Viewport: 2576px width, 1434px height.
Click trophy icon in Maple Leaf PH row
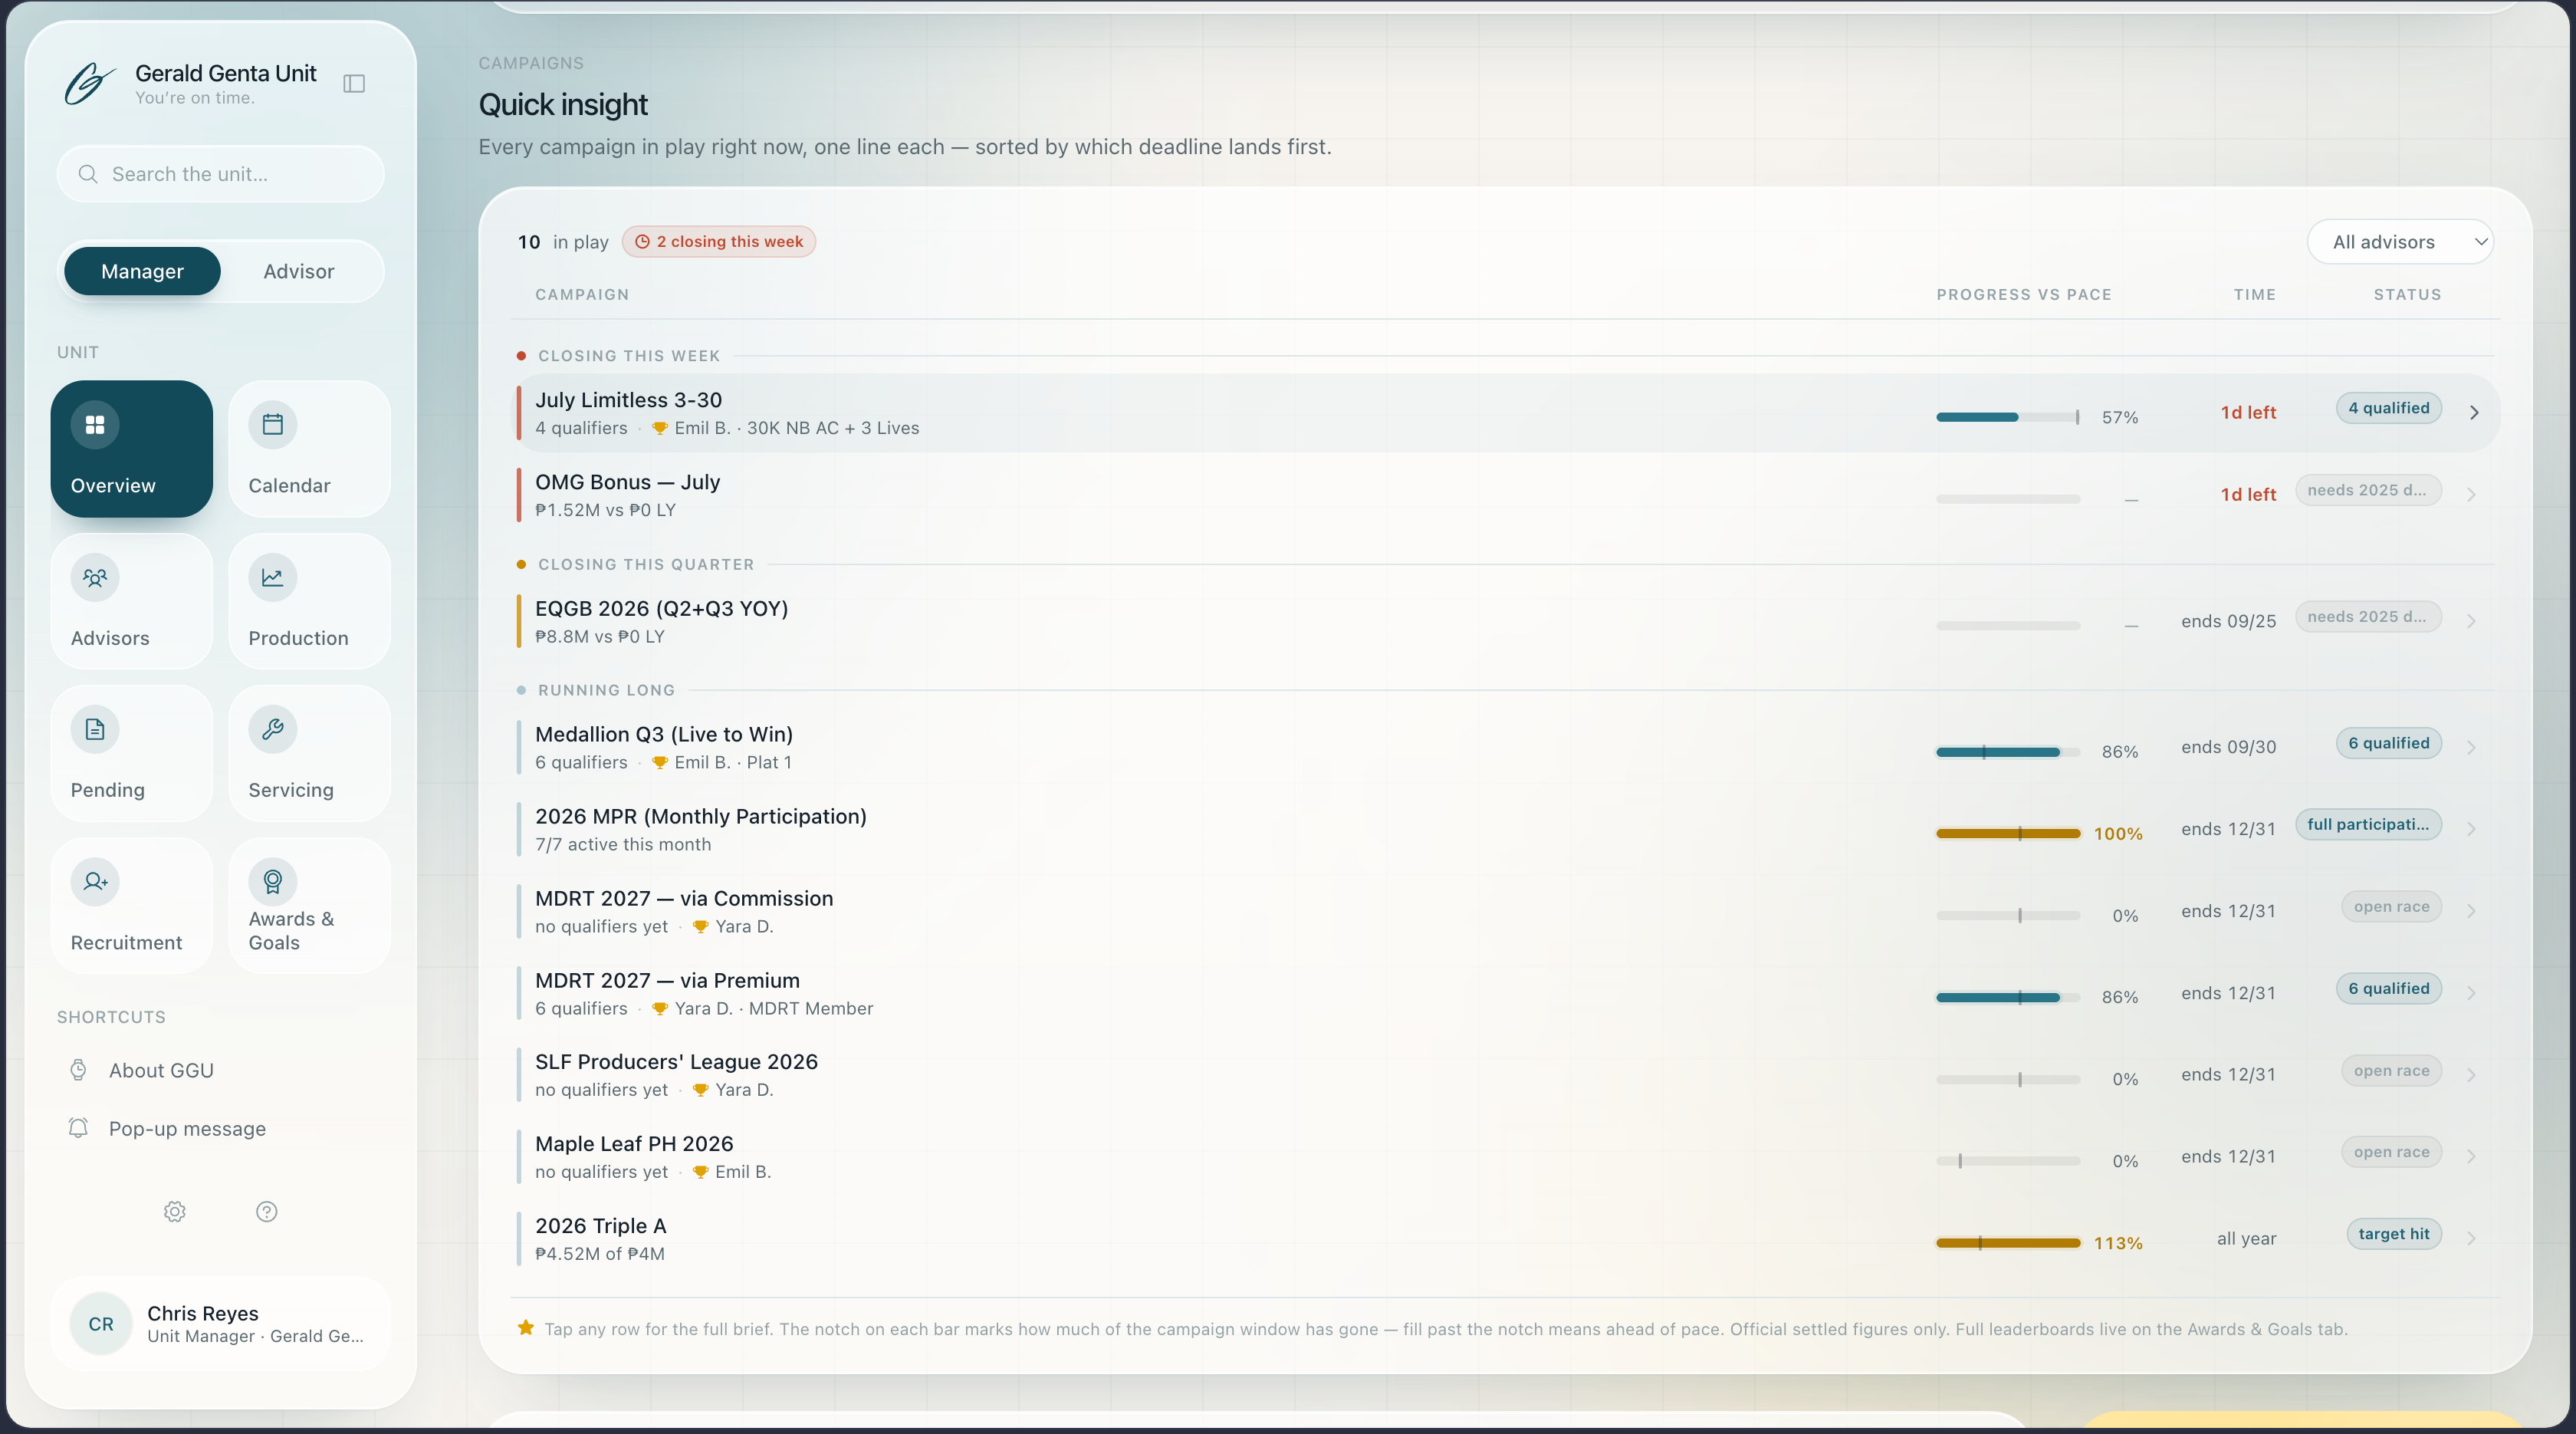[701, 1172]
